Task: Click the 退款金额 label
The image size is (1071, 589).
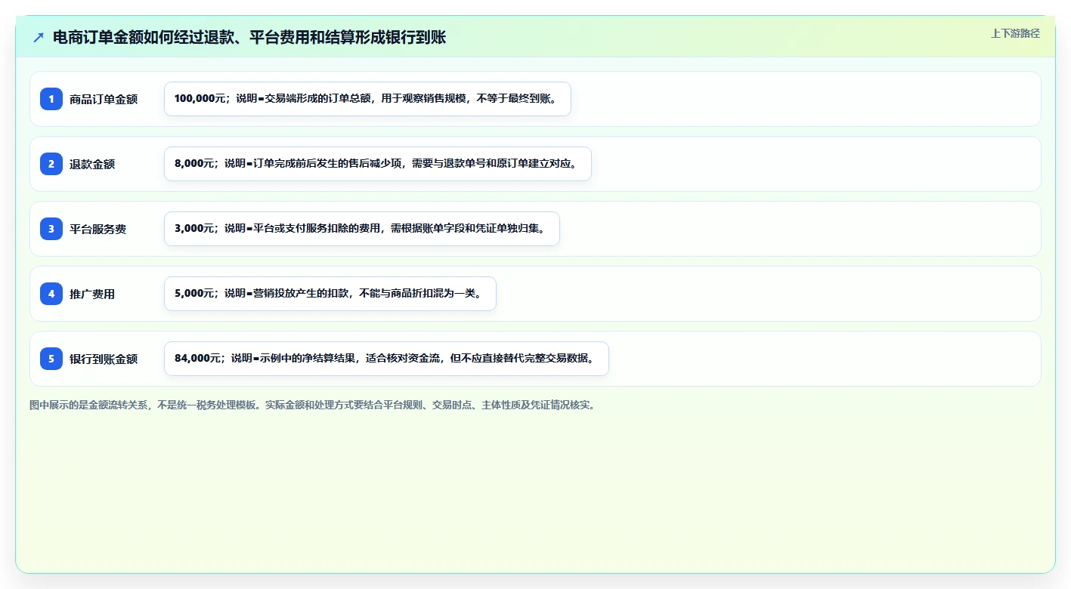Action: (x=92, y=164)
